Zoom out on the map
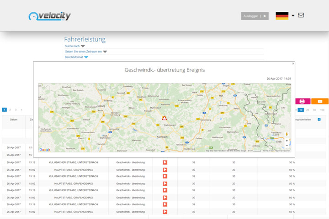329x219 pixels. 287,146
